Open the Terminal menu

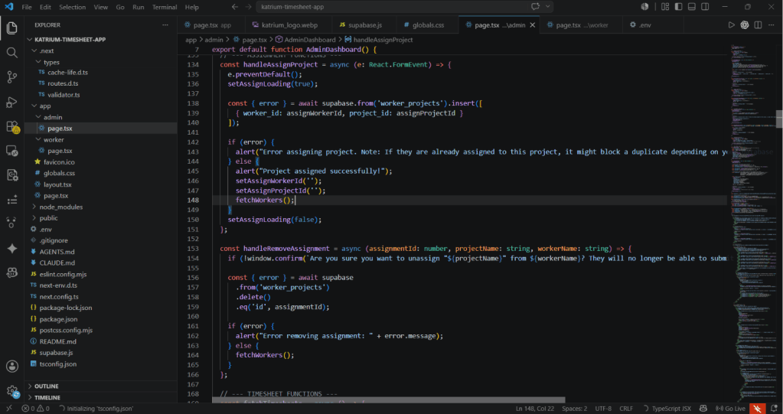coord(165,7)
